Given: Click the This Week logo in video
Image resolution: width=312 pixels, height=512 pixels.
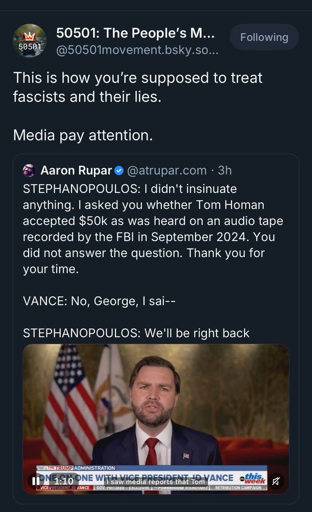Looking at the screenshot, I should click(x=254, y=478).
